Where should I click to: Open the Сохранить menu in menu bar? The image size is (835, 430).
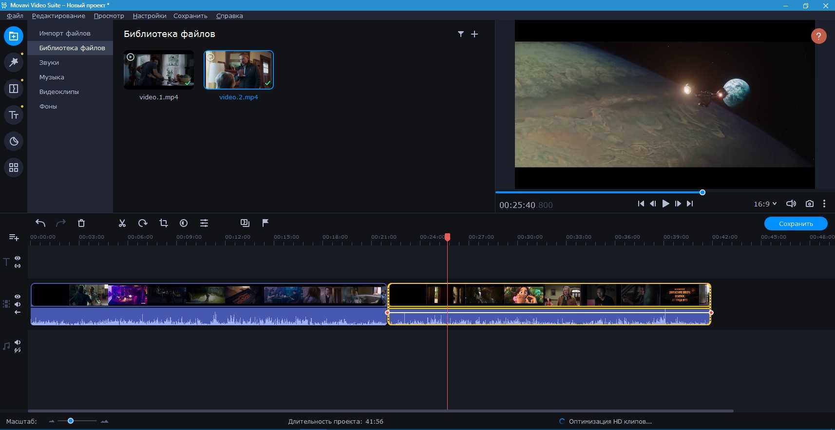[190, 16]
